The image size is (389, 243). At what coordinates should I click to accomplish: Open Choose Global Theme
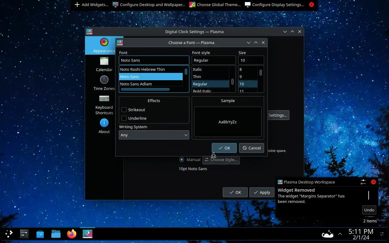(x=215, y=5)
